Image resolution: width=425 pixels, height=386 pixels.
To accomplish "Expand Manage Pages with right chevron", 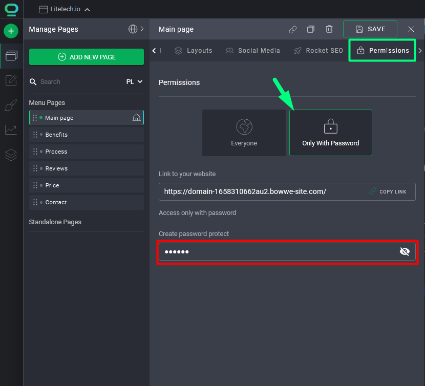I will (142, 29).
